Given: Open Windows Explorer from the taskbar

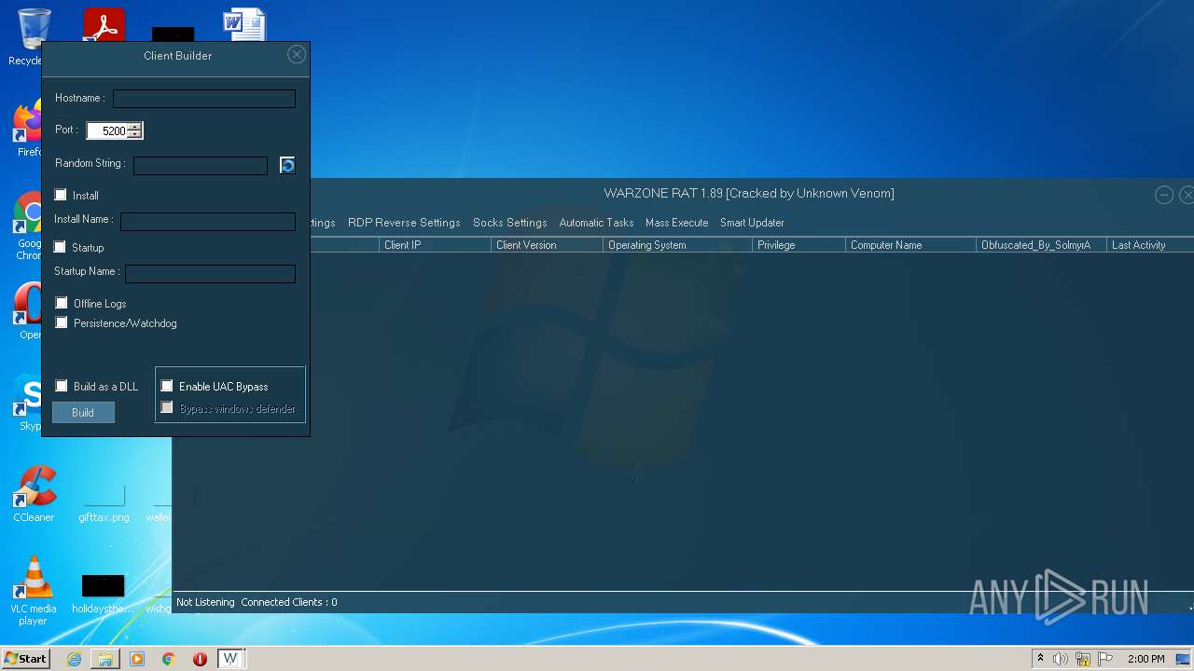Looking at the screenshot, I should (x=105, y=659).
